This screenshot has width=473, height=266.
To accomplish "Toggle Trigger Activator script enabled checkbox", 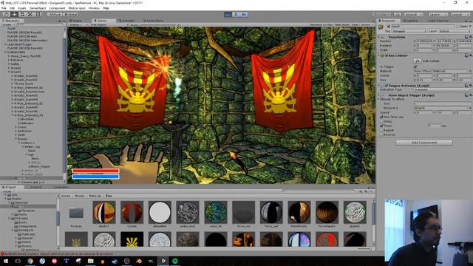I will 386,86.
